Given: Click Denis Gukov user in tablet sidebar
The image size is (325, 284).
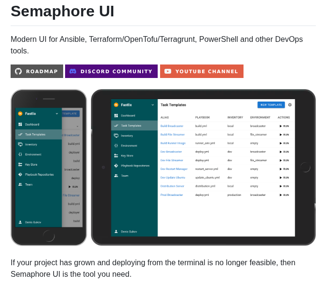Looking at the screenshot, I should (x=135, y=232).
